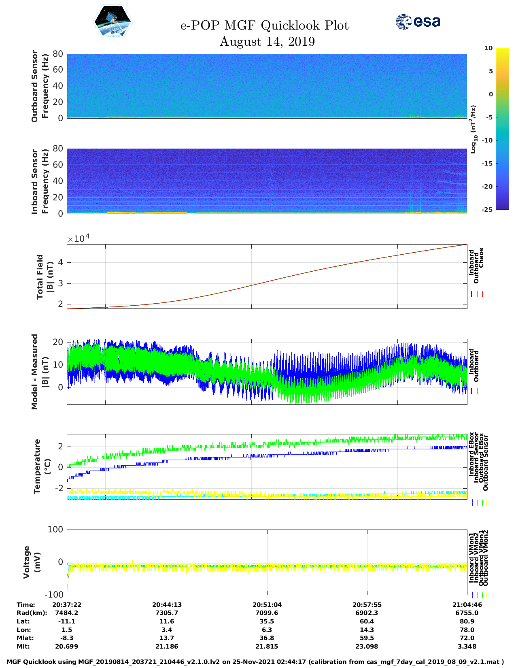Click the Temperature (°C) axis label

[42, 466]
